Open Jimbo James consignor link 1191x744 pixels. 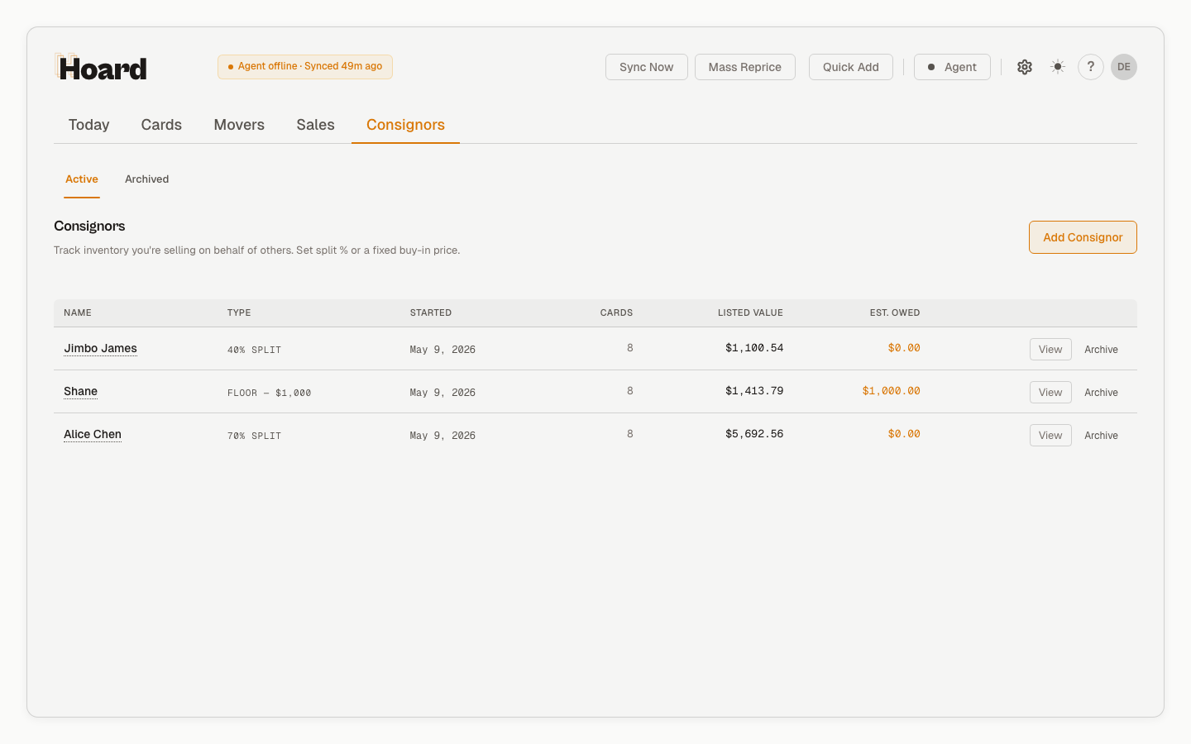pyautogui.click(x=101, y=349)
